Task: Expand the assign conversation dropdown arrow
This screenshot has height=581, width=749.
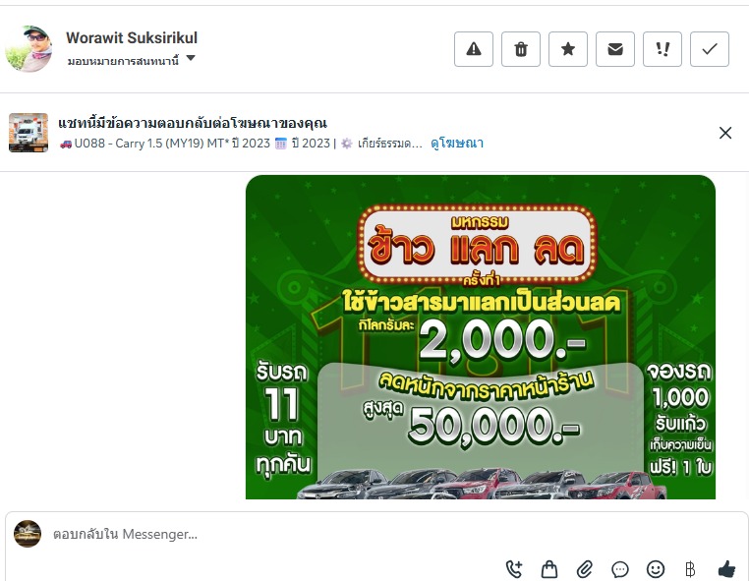Action: point(191,58)
